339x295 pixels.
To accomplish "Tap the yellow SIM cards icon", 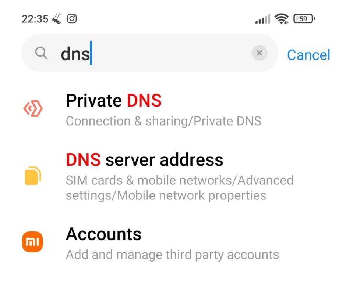I will (33, 176).
